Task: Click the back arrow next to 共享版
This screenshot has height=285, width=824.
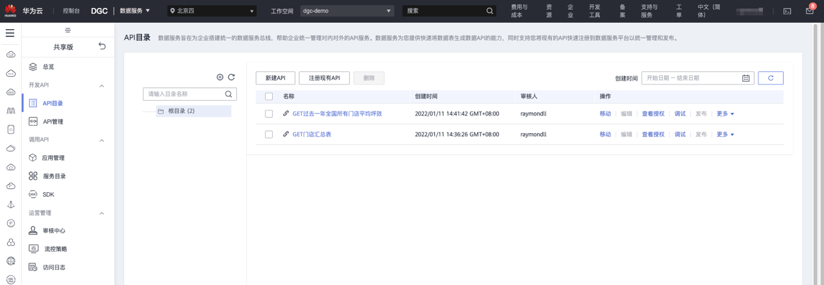Action: click(102, 46)
